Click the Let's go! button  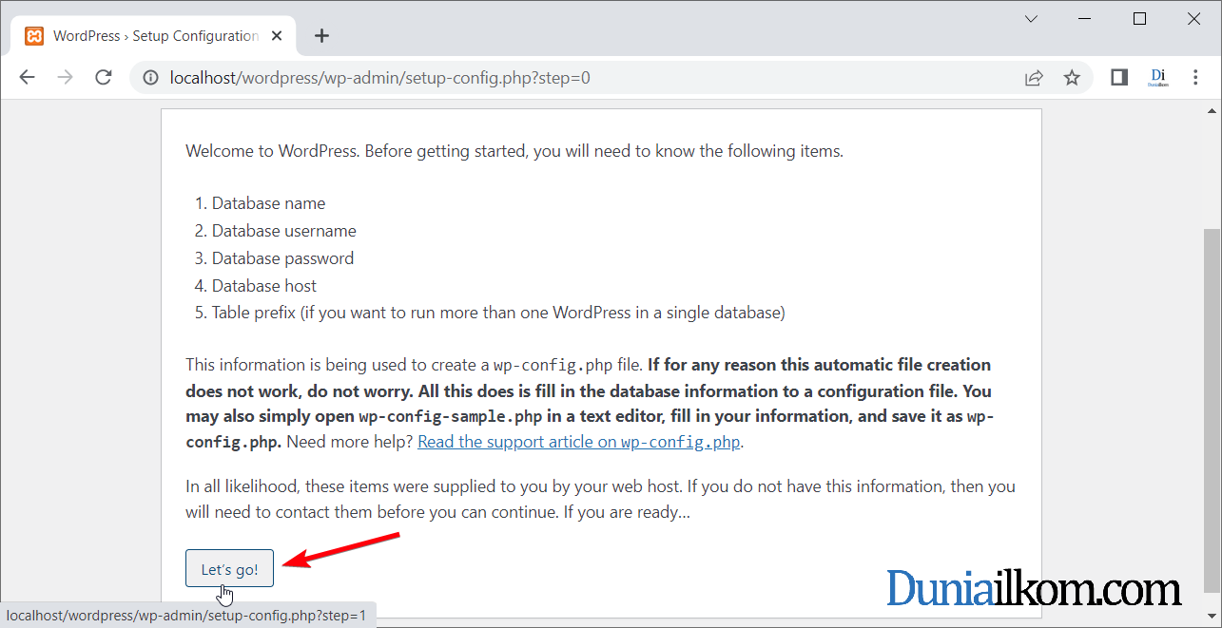pyautogui.click(x=229, y=569)
